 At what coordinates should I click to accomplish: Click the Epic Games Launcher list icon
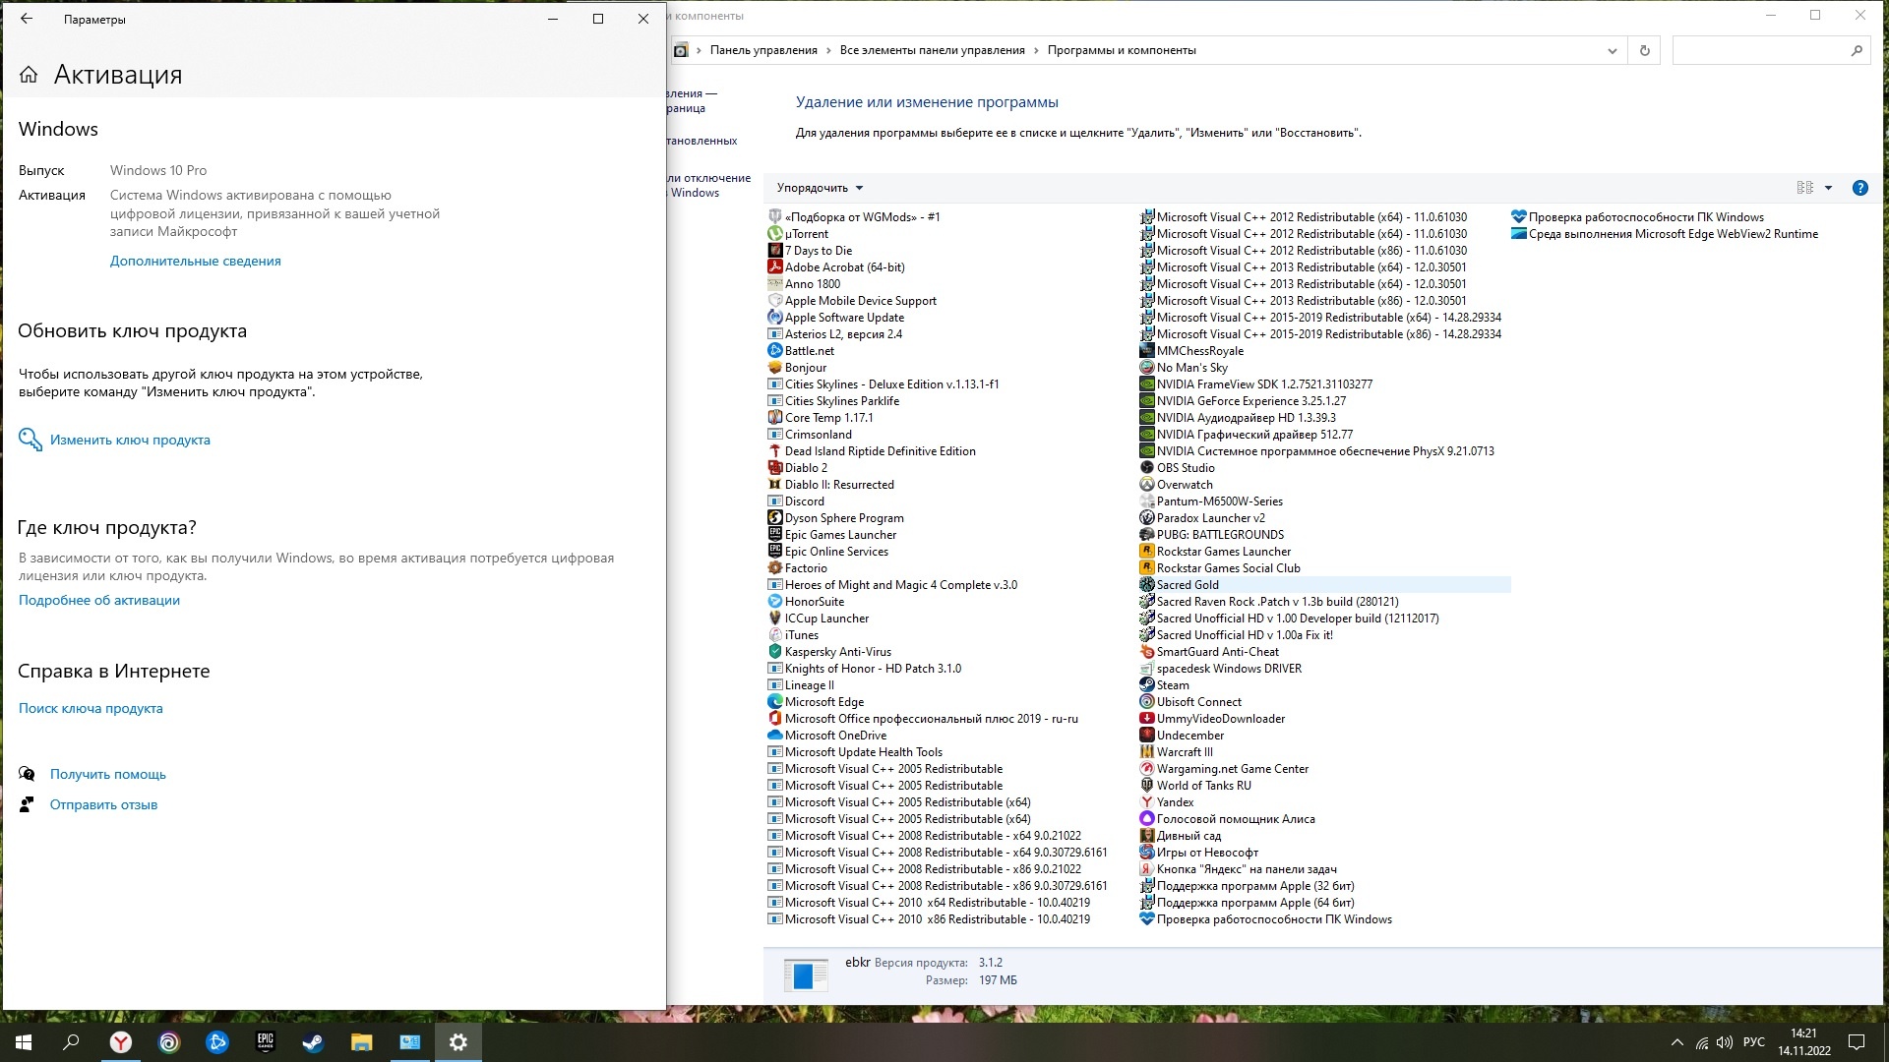(x=775, y=535)
